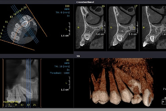Select hash line 5 under panoramic image
The width and height of the screenshot is (166, 111).
[9, 105]
